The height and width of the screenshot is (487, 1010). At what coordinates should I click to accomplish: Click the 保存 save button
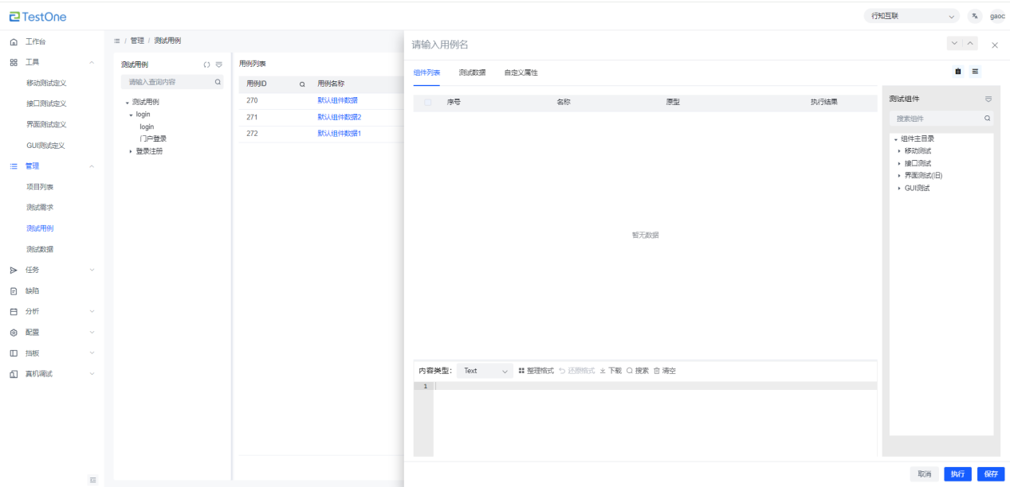coord(991,473)
